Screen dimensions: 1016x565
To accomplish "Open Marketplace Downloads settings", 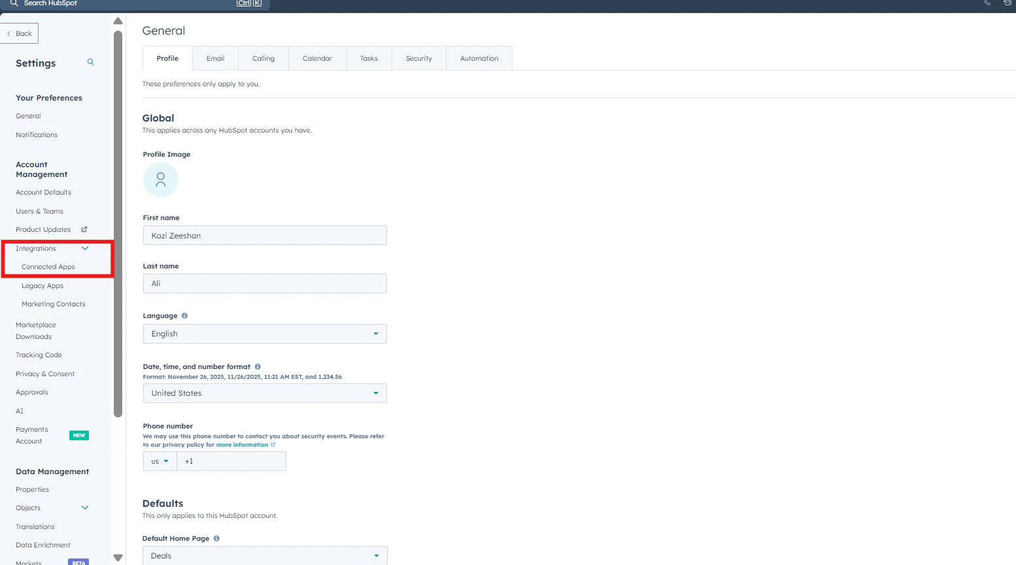I will pyautogui.click(x=35, y=331).
